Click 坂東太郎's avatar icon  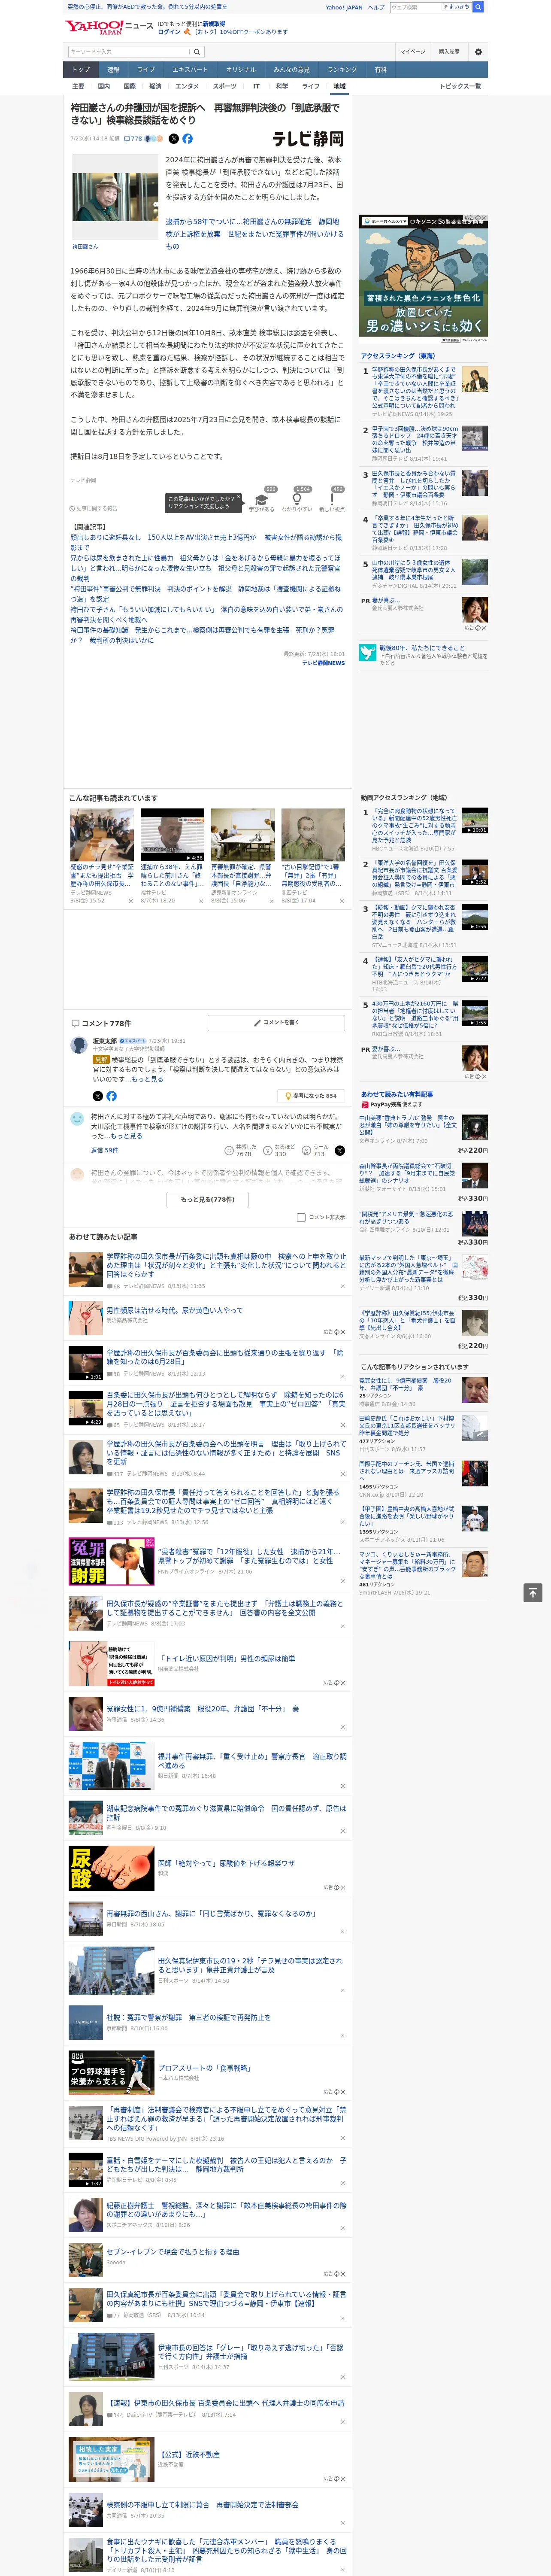(78, 1045)
